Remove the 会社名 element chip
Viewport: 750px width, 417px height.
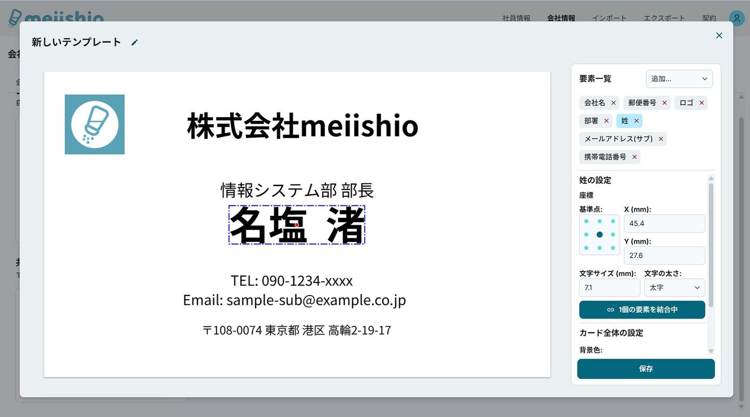point(614,103)
